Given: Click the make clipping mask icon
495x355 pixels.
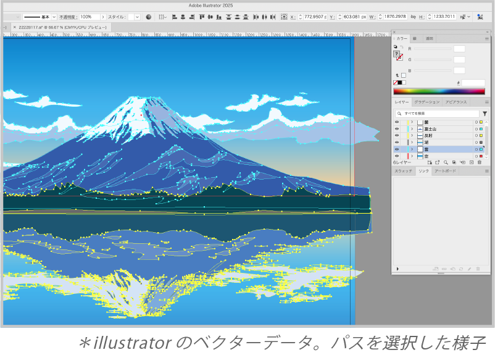Looking at the screenshot, I should pyautogui.click(x=454, y=162).
